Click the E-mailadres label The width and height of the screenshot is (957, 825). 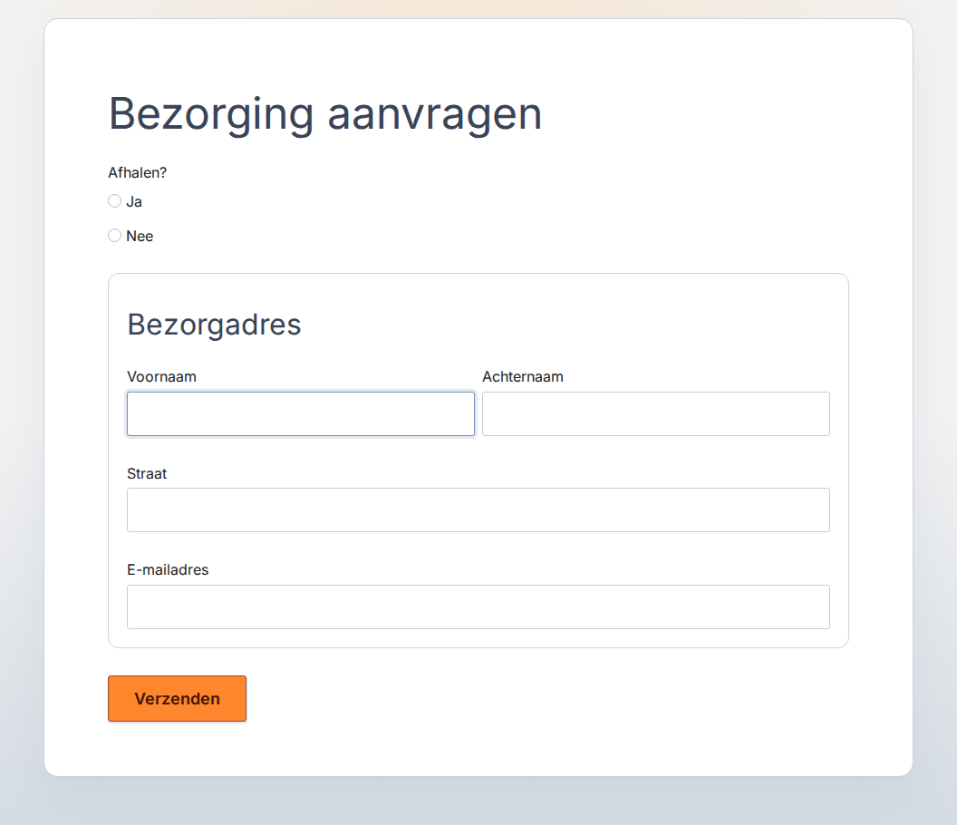click(168, 569)
